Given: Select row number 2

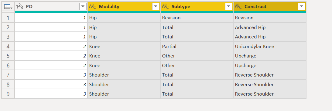Looking at the screenshot, I should point(8,27).
